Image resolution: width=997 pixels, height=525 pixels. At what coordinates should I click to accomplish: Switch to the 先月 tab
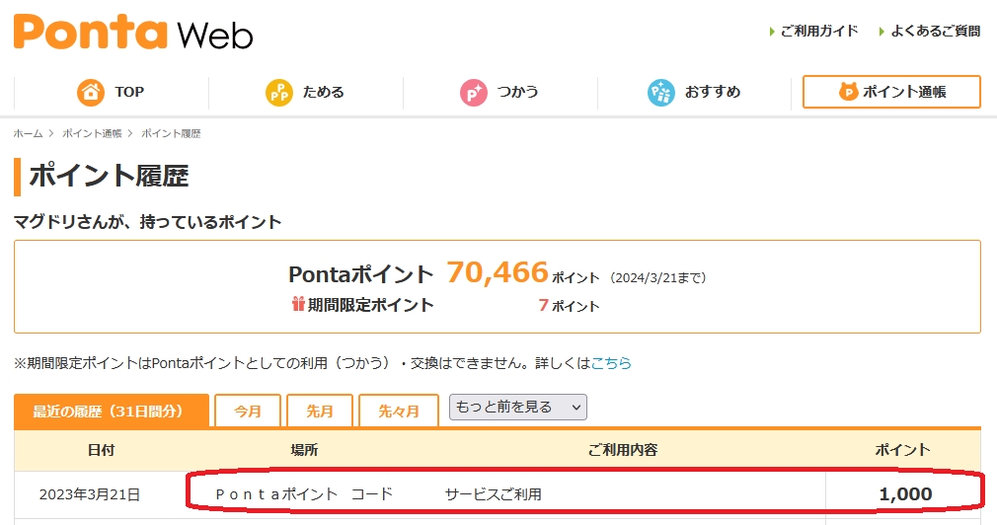click(x=320, y=412)
